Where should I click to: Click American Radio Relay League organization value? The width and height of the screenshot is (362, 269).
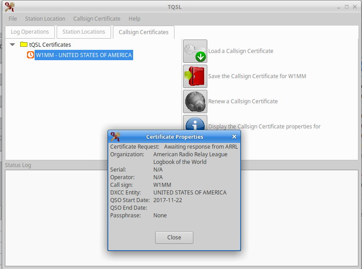pos(191,154)
